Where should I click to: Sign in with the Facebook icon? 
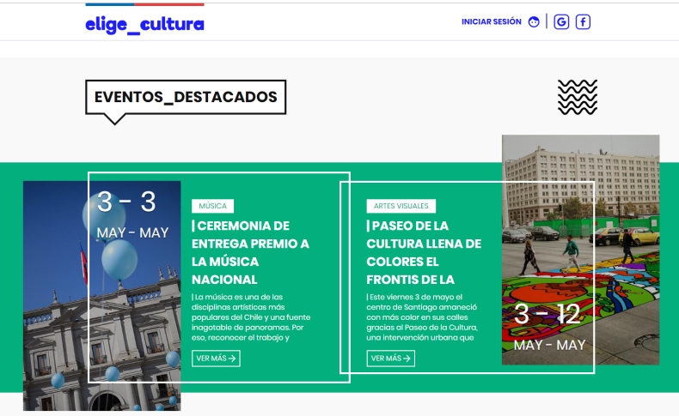[583, 21]
